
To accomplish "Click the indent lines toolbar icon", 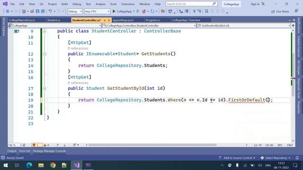I will point(199,11).
